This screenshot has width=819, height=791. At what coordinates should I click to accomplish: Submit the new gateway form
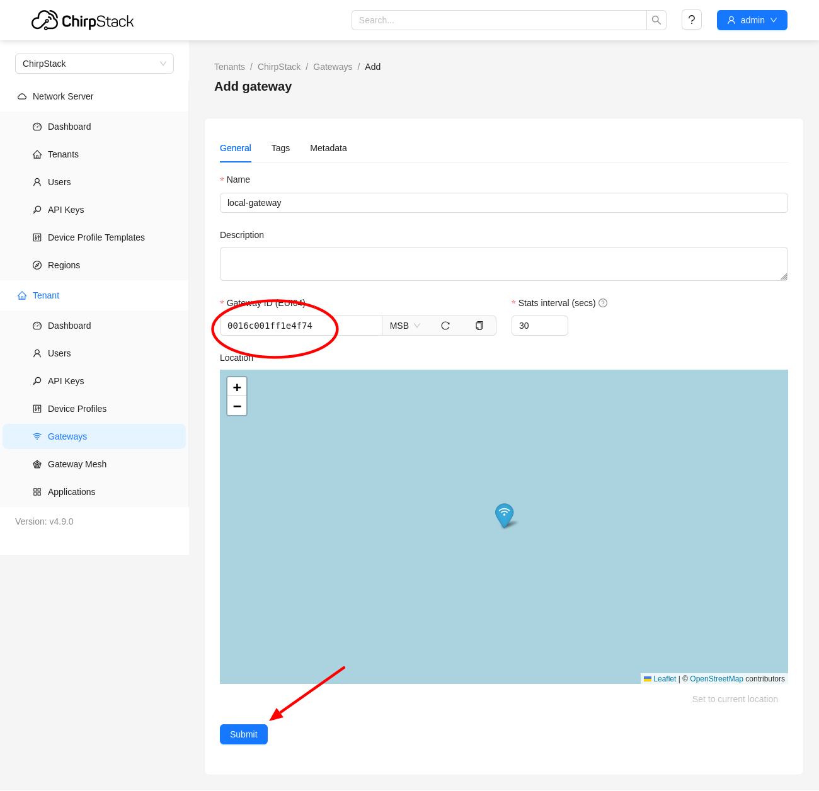tap(244, 734)
